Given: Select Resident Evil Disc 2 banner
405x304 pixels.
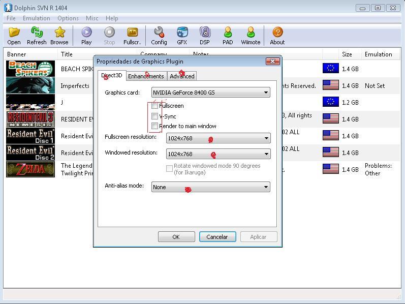Looking at the screenshot, I should point(30,153).
